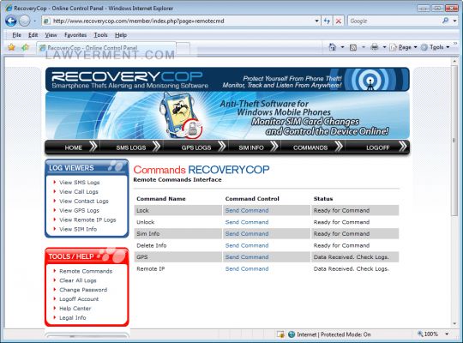Click the Home toolbar icon
The height and width of the screenshot is (343, 463).
(332, 47)
